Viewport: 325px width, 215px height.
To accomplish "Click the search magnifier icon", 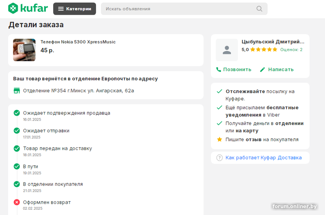I will pyautogui.click(x=259, y=9).
